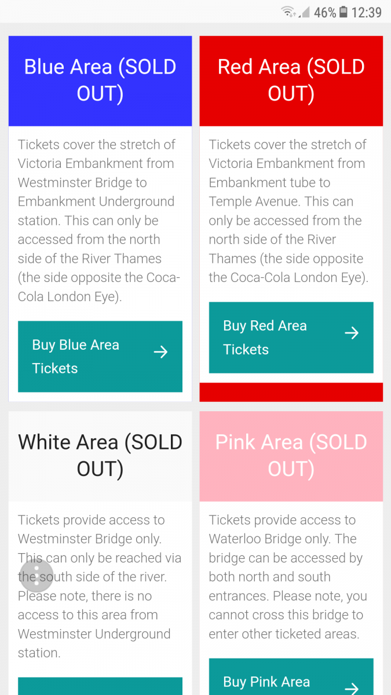Select the Blue Area (SOLD OUT) header

click(x=100, y=81)
